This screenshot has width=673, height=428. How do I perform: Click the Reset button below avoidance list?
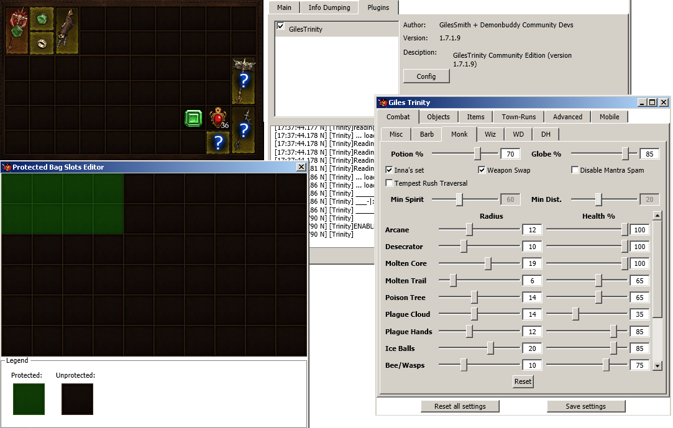click(x=523, y=381)
